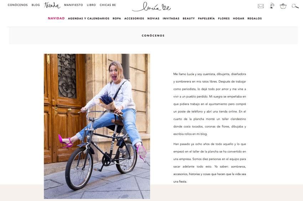Image resolution: width=303 pixels, height=201 pixels.
Task: Select the Regalos menu item
Action: [255, 19]
